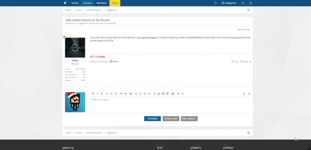Click the eZ 1 v Lobby signature
The height and width of the screenshot is (150, 311).
(98, 56)
